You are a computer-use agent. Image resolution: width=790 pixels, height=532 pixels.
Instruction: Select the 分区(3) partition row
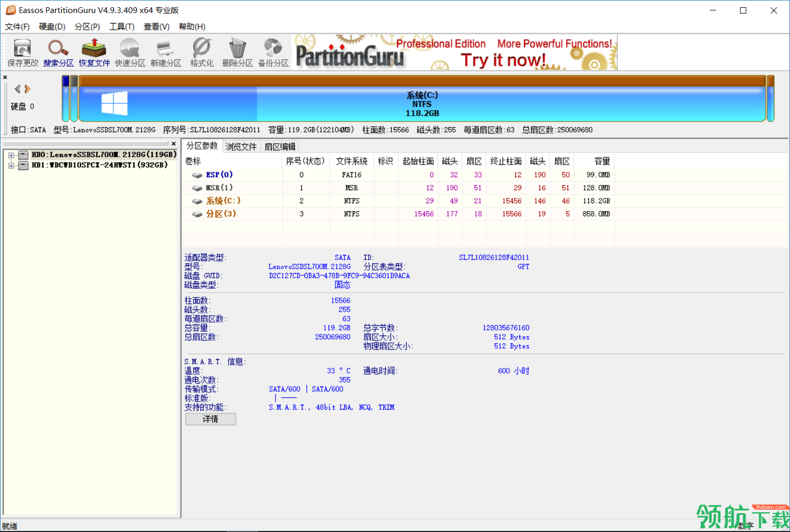coord(398,214)
